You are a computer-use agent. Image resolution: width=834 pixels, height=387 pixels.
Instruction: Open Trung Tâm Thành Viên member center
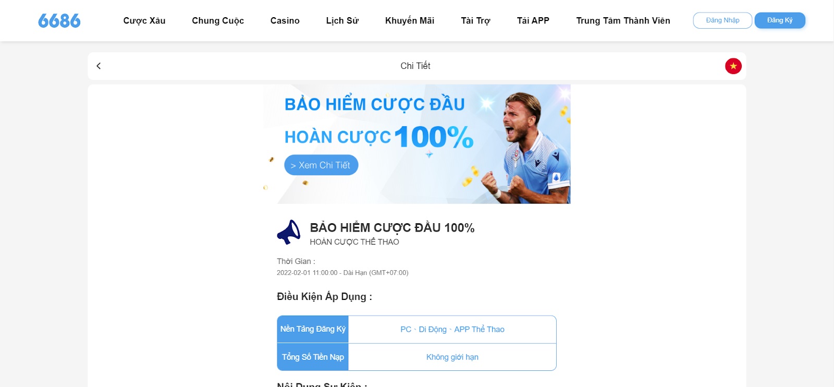(623, 21)
